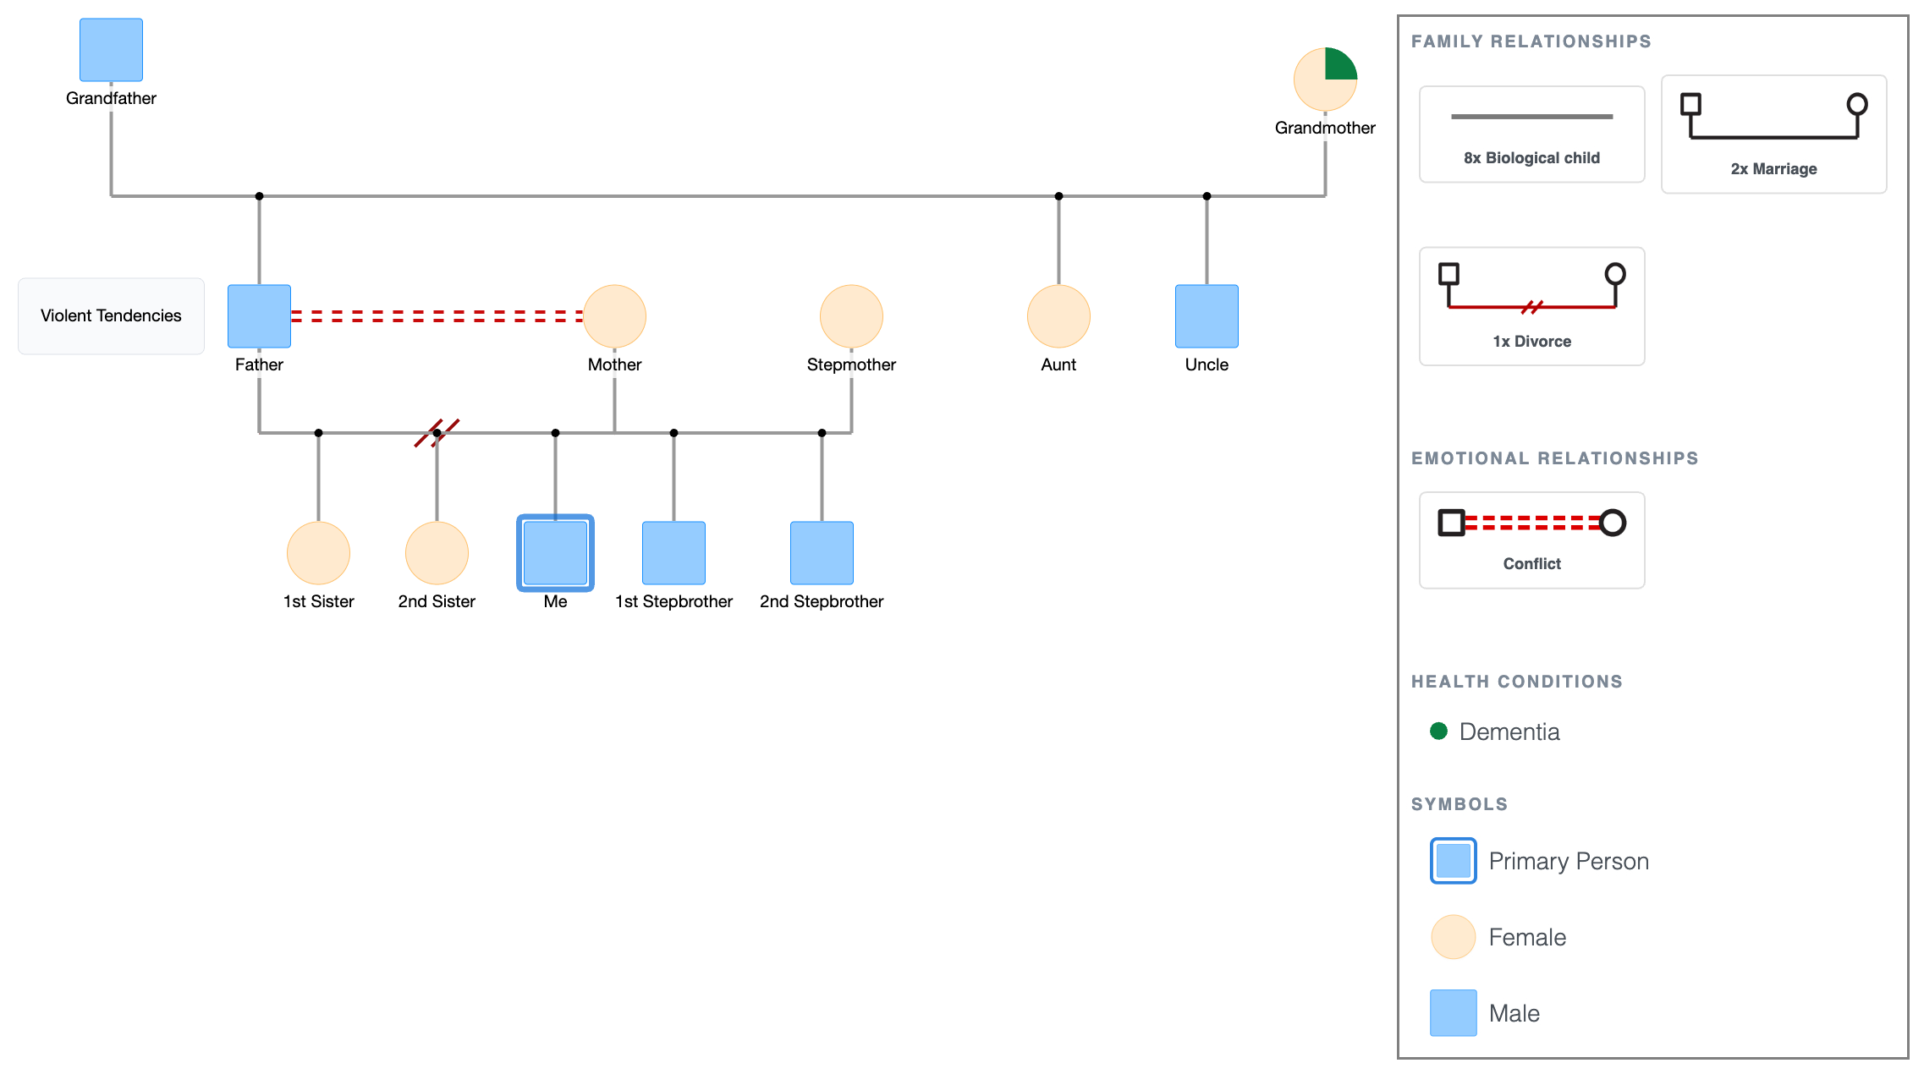
Task: Click the Aunt name label
Action: point(1058,364)
